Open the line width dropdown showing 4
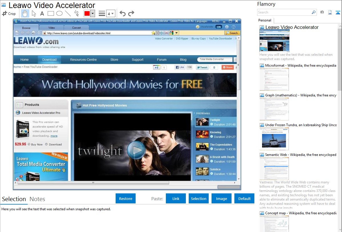The height and width of the screenshot is (232, 342). pos(110,14)
